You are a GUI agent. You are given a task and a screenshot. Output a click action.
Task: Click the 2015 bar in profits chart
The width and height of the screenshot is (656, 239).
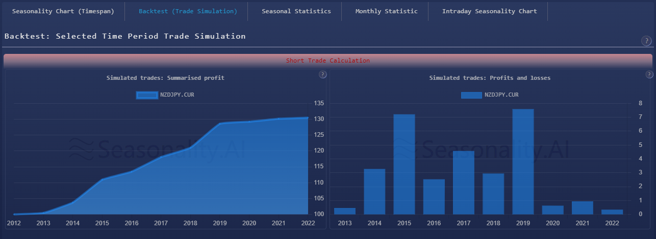point(404,164)
